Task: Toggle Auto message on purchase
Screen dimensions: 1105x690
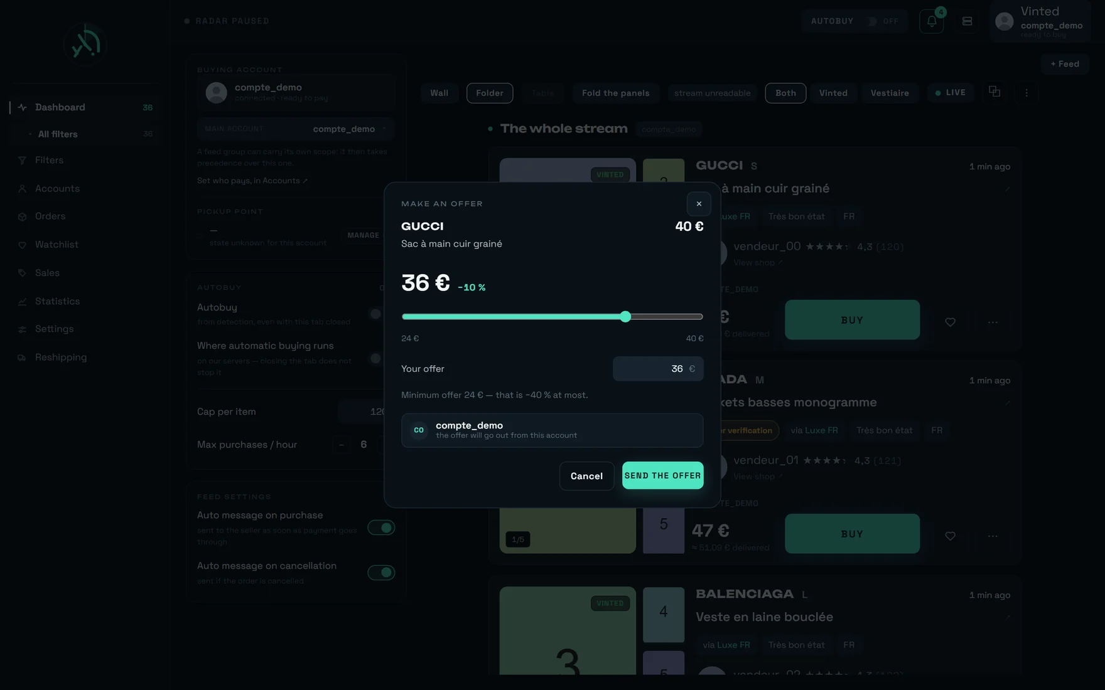Action: [x=381, y=528]
